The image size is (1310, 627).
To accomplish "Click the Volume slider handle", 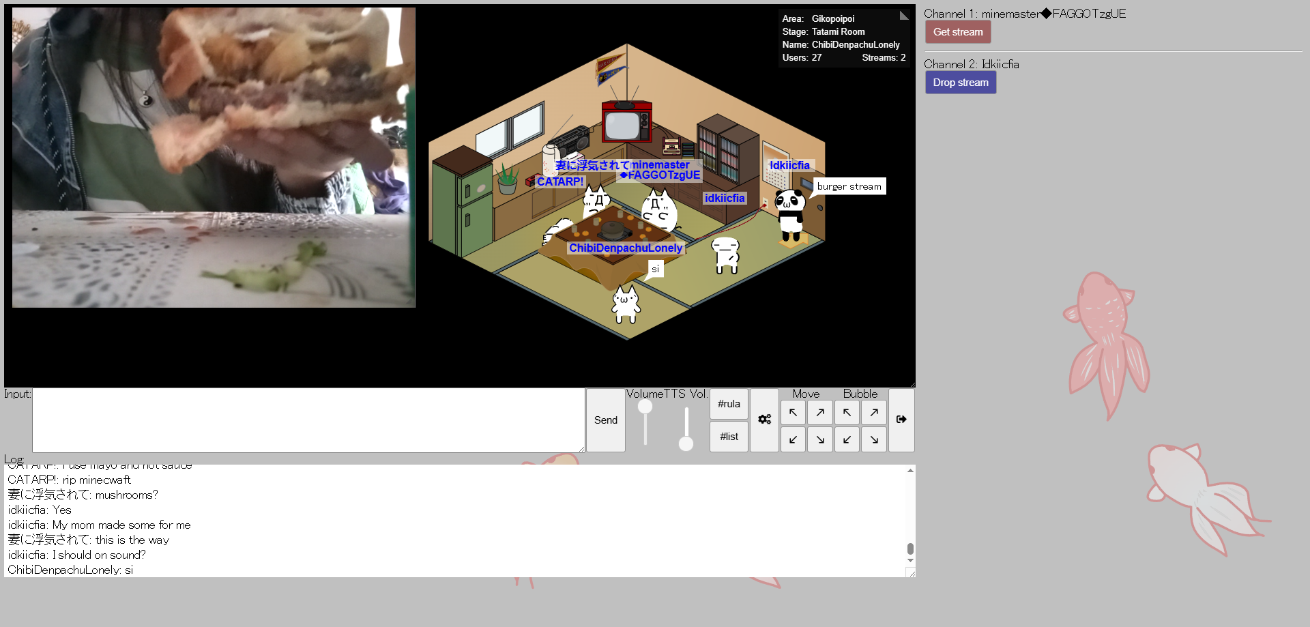I will pos(645,407).
